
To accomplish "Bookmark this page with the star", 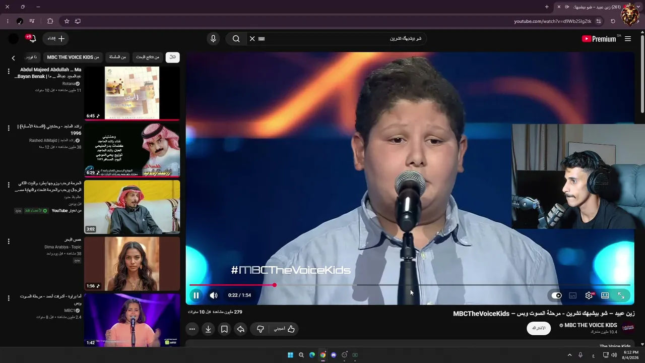I will point(67,21).
